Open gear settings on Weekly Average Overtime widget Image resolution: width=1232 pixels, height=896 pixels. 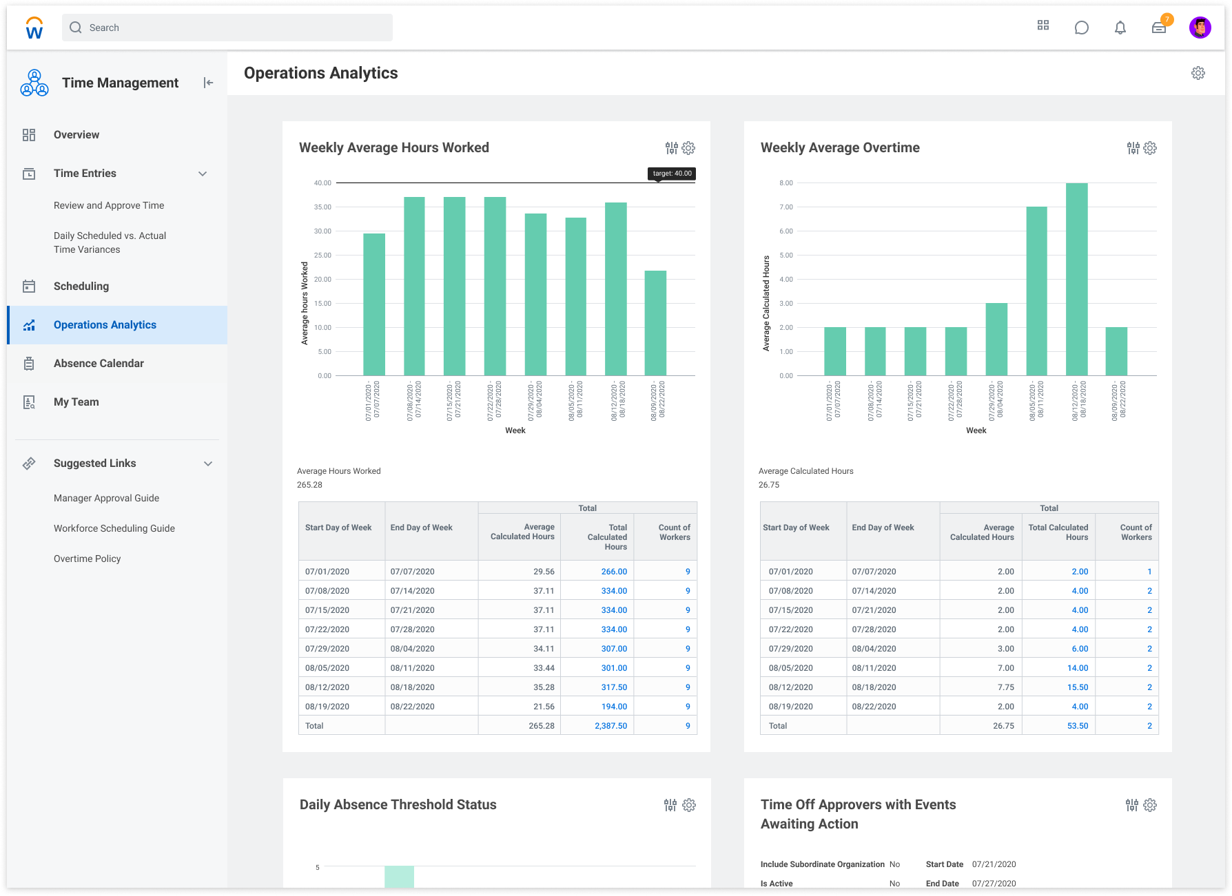[1149, 147]
